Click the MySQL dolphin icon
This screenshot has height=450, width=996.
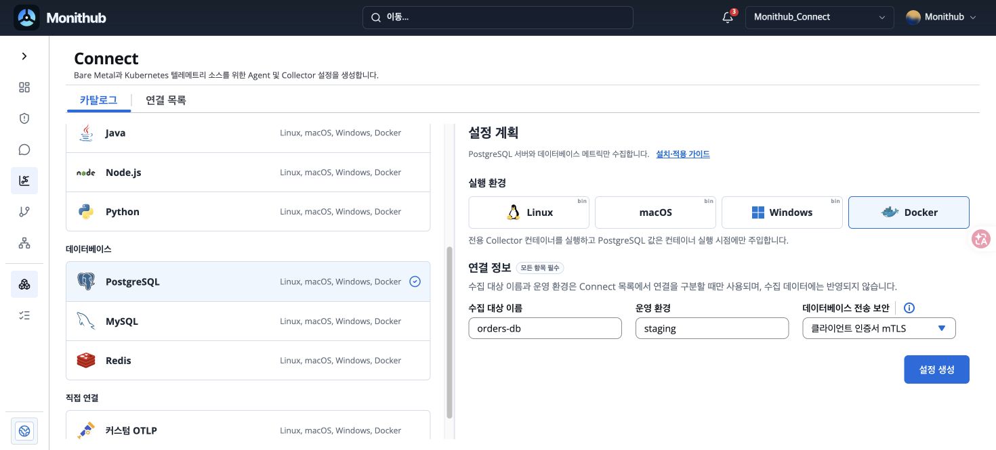[86, 321]
